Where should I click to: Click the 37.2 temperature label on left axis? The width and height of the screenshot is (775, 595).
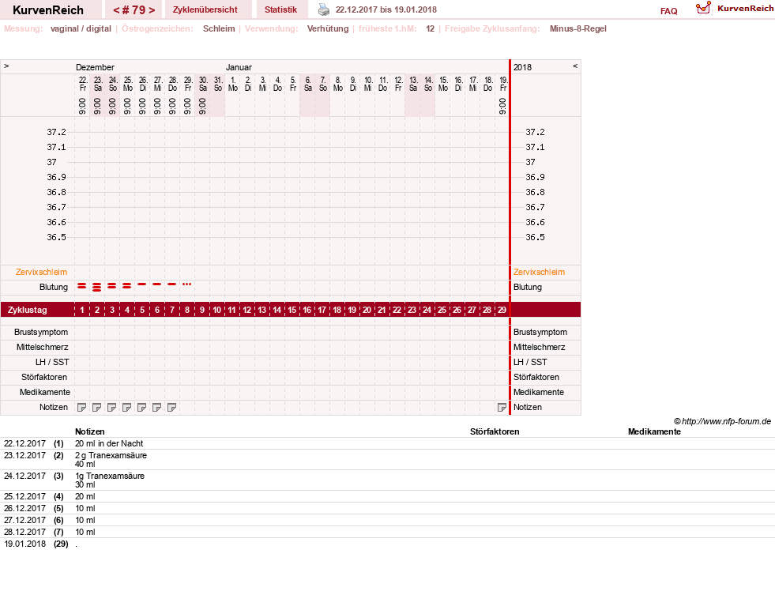click(56, 133)
